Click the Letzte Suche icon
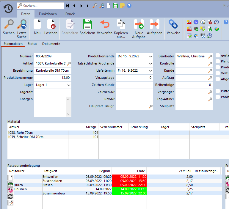 coord(22,25)
